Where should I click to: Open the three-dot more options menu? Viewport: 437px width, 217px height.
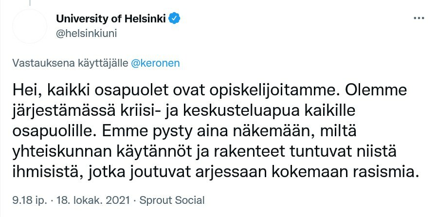click(x=419, y=18)
